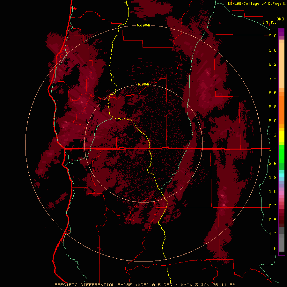
Task: Click the logo icon beside DuPage text
Action: (x=284, y=3)
